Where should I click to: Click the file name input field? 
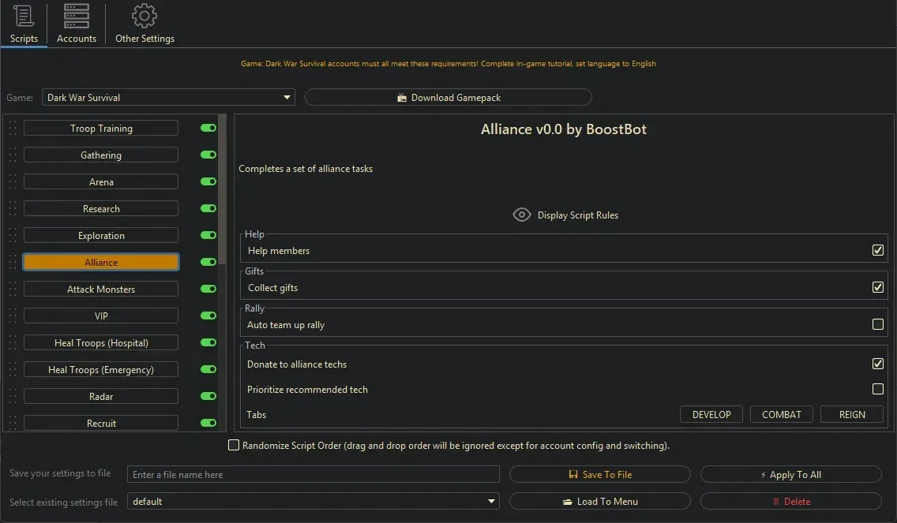click(x=313, y=474)
